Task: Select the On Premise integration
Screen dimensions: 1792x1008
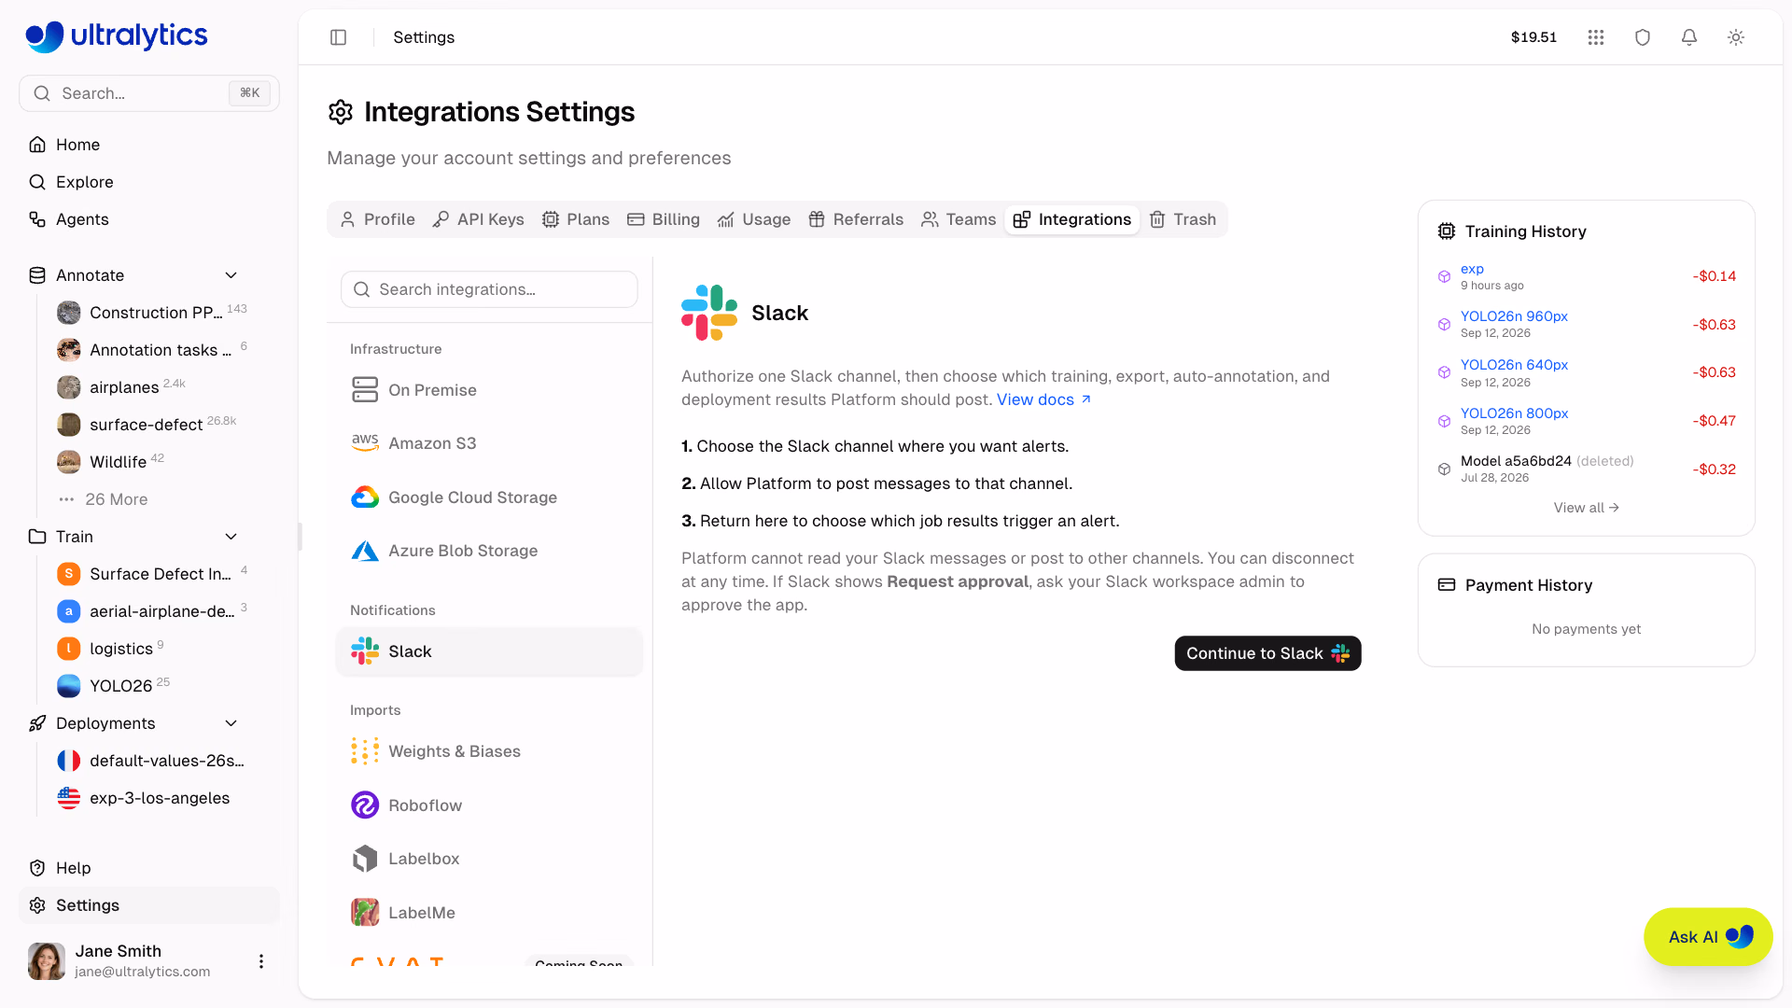Action: pyautogui.click(x=489, y=390)
